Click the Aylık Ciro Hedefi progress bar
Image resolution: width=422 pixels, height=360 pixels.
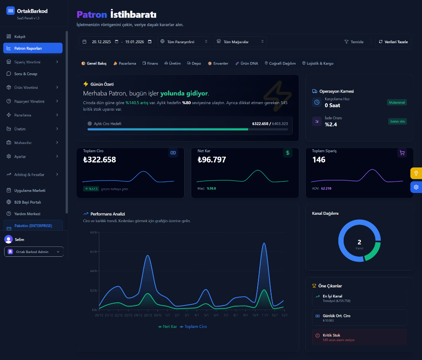(188, 129)
